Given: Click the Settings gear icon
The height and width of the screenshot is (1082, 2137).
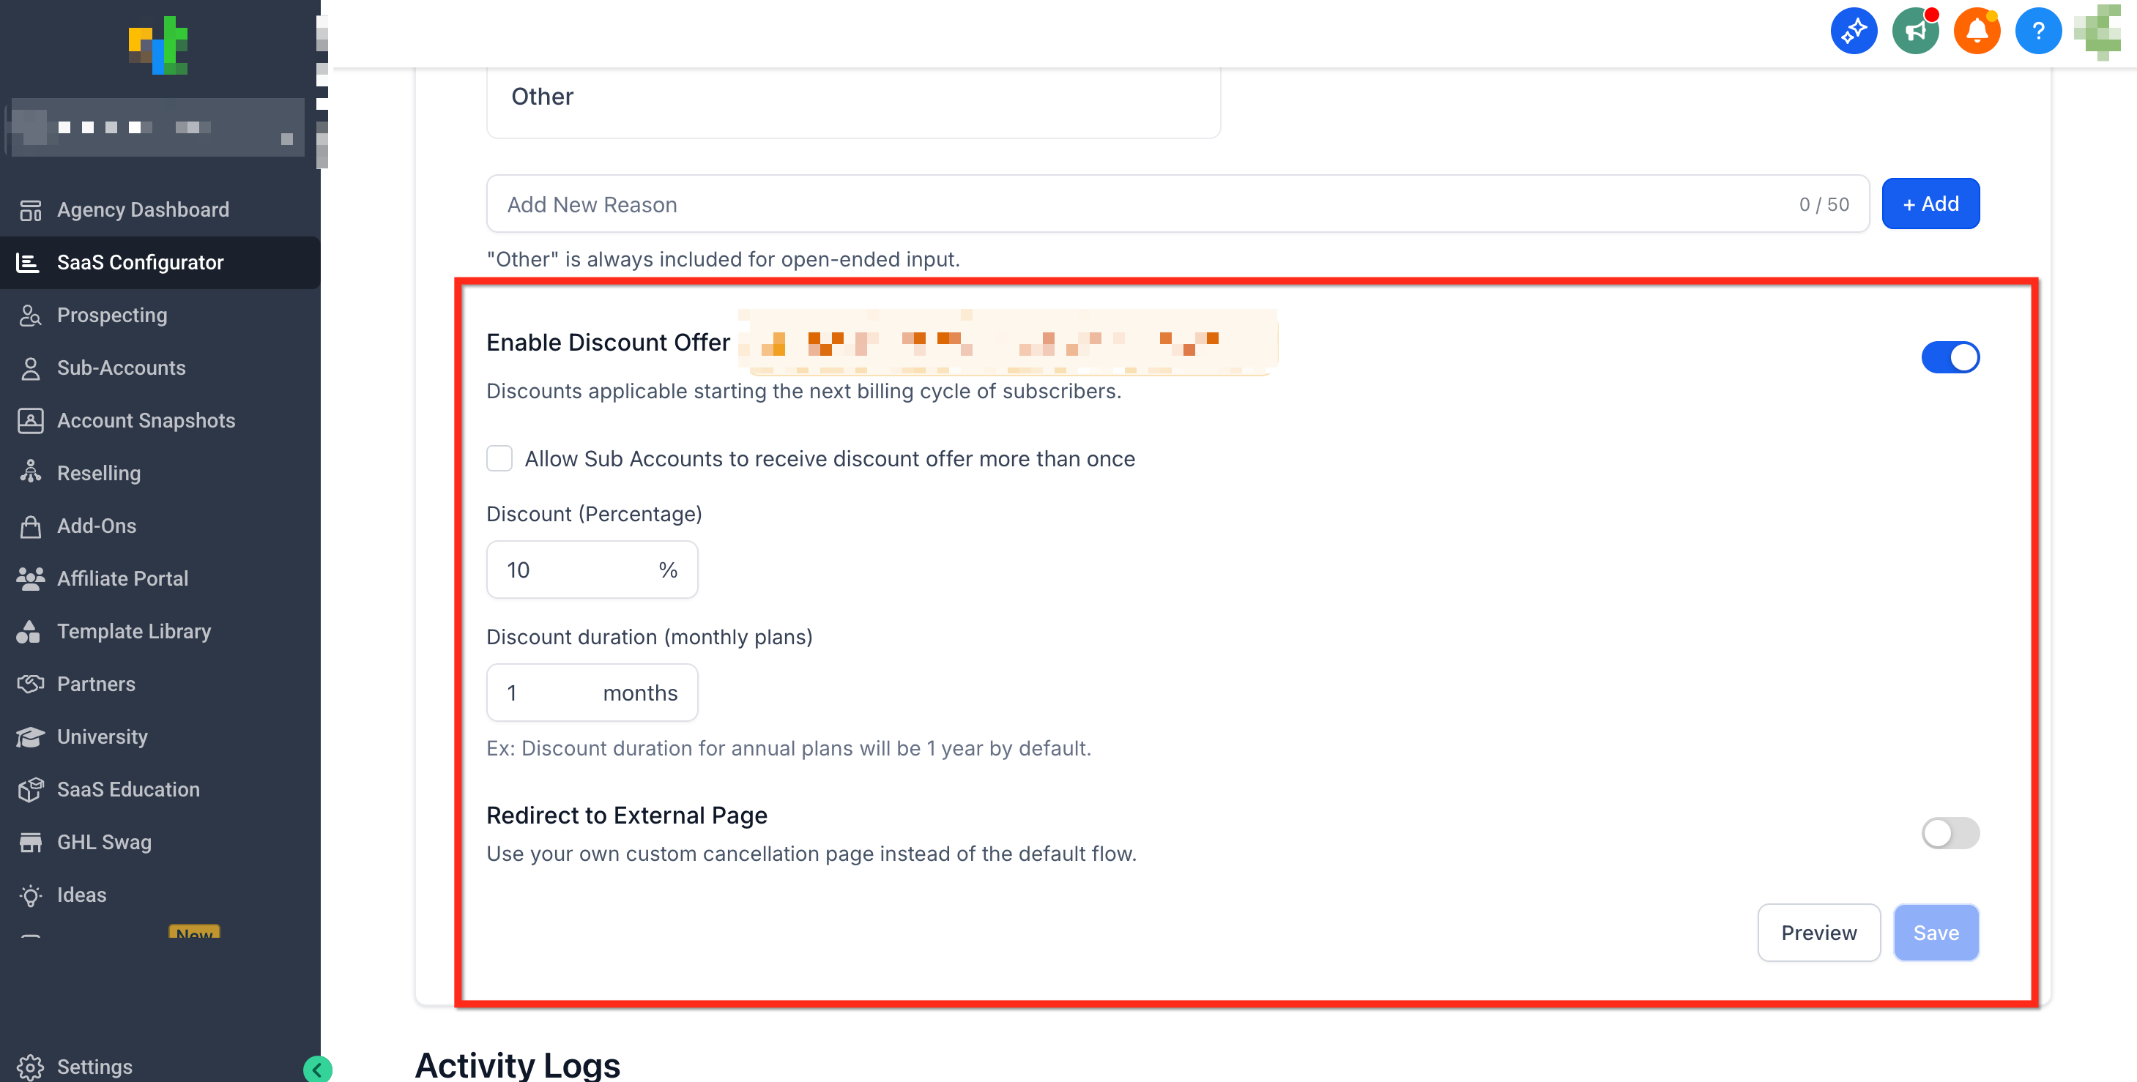Looking at the screenshot, I should pyautogui.click(x=31, y=1066).
